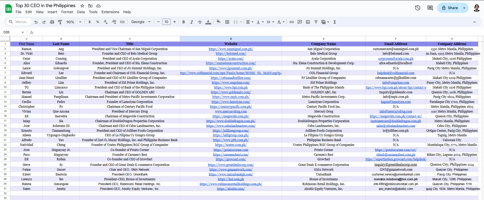Open the Extensions menu
The height and width of the screenshot is (200, 484).
coord(110,12)
